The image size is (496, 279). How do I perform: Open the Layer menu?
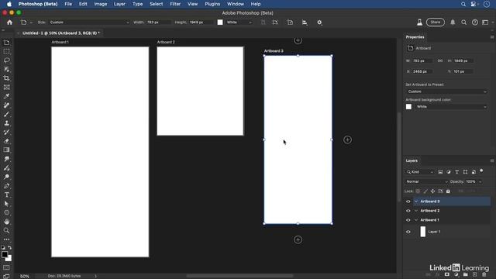[119, 4]
